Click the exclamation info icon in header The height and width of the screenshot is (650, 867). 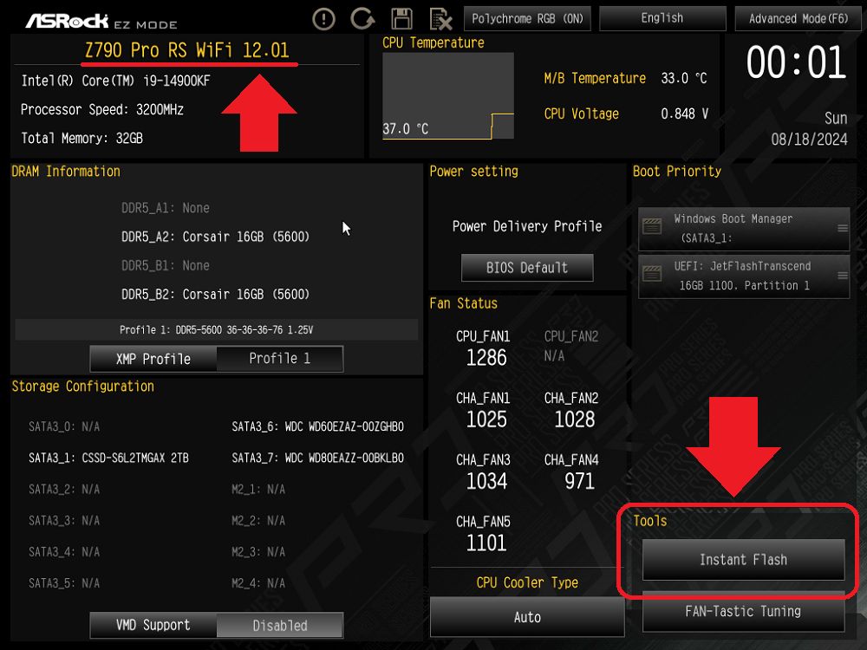click(x=323, y=19)
